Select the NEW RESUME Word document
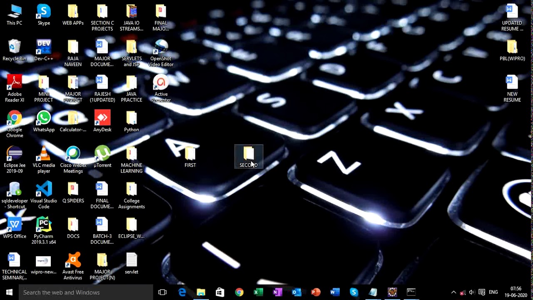The height and width of the screenshot is (300, 533). [x=512, y=89]
